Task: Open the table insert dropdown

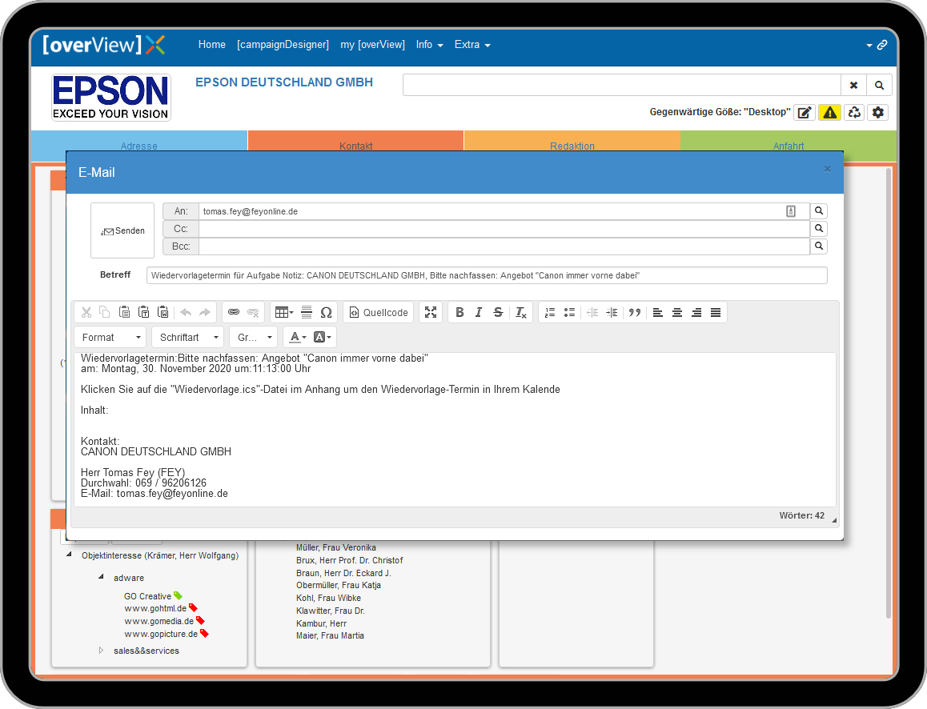Action: click(x=284, y=313)
